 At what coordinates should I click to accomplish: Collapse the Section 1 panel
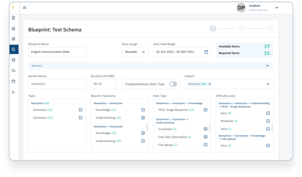click(267, 66)
